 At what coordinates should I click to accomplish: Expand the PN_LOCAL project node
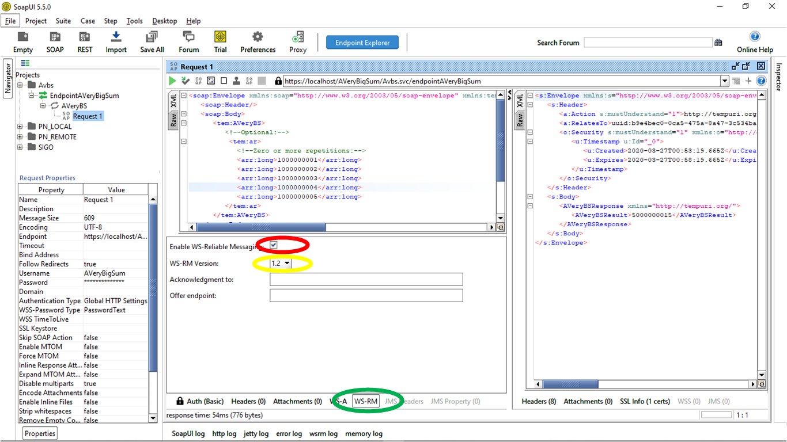19,126
